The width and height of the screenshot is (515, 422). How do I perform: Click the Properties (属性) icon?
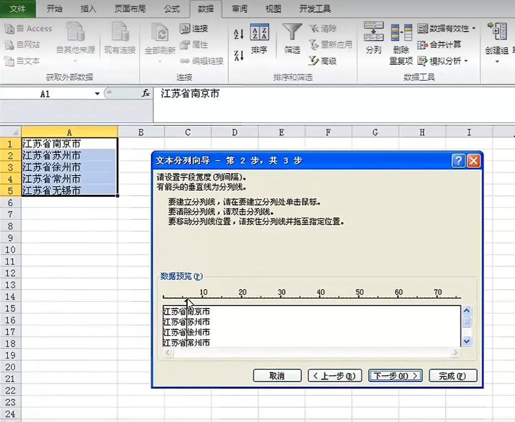[185, 45]
